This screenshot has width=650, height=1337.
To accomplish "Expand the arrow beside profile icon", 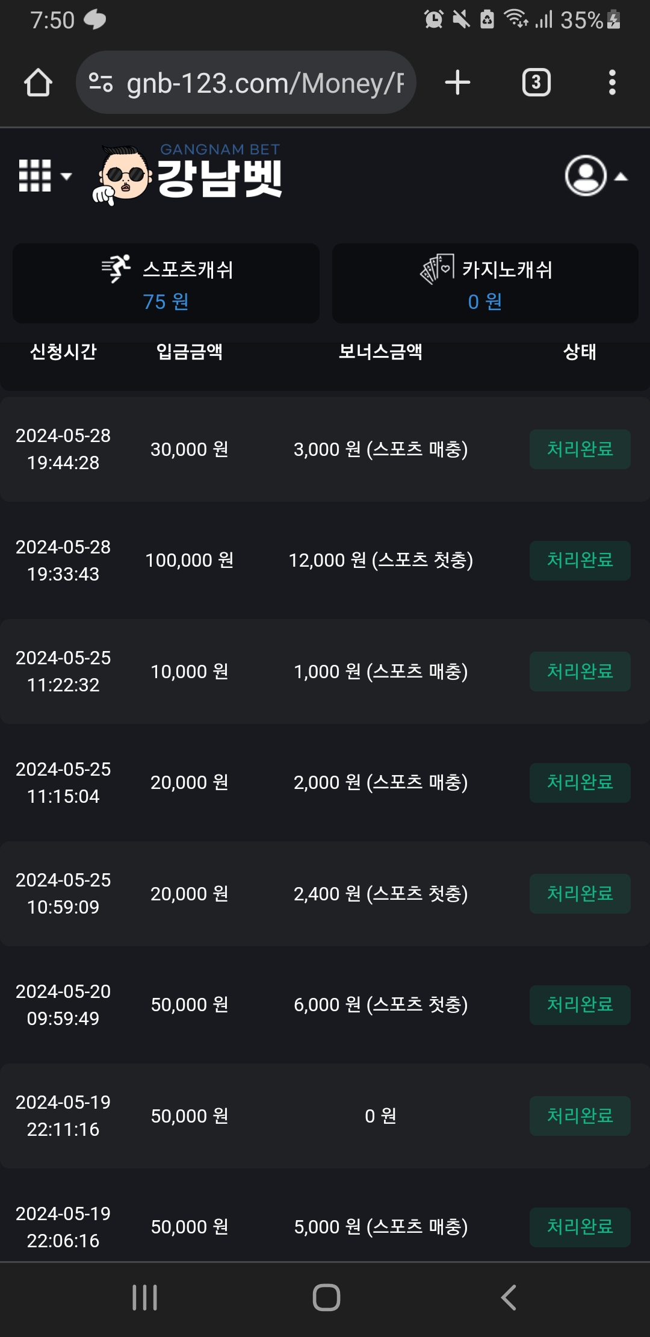I will (x=621, y=176).
